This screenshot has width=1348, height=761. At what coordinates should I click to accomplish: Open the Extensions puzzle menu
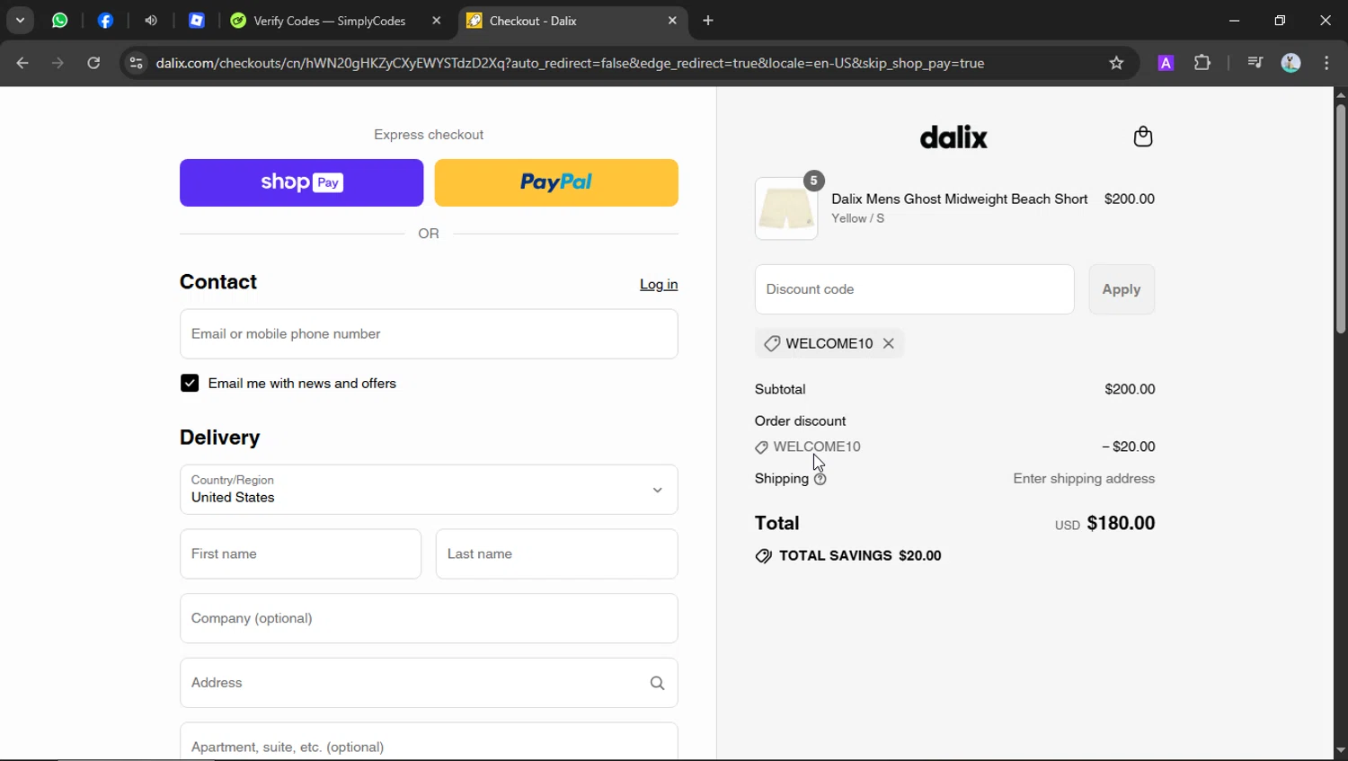pos(1202,63)
